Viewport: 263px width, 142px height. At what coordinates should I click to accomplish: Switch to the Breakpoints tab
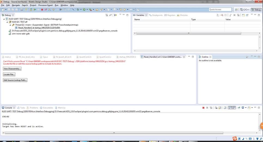(156, 15)
